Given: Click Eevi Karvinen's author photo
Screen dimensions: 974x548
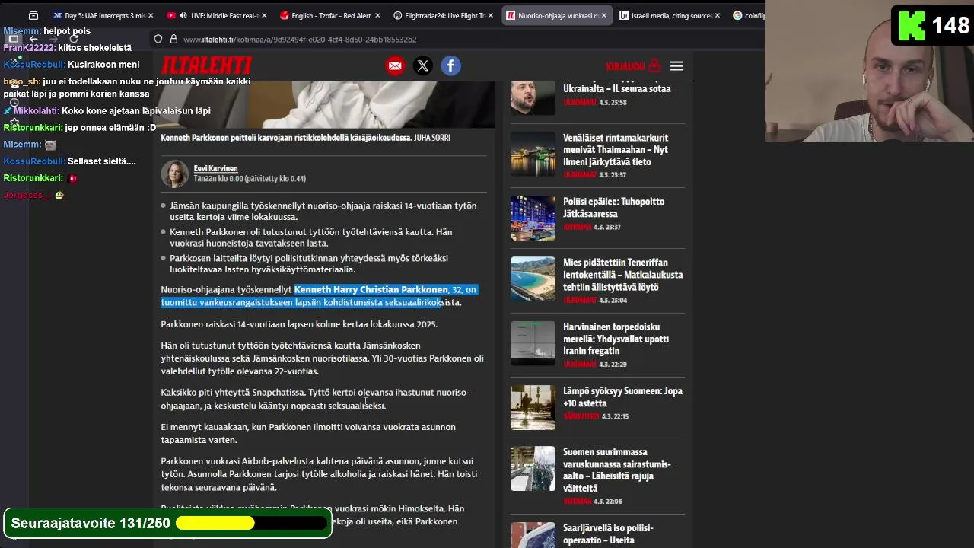Looking at the screenshot, I should (174, 174).
